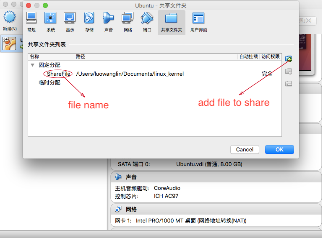Open the 声音 (Audio) settings tab
This screenshot has width=323, height=238.
tap(108, 22)
